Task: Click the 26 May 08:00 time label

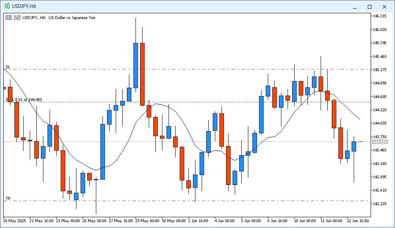Action: (95, 221)
